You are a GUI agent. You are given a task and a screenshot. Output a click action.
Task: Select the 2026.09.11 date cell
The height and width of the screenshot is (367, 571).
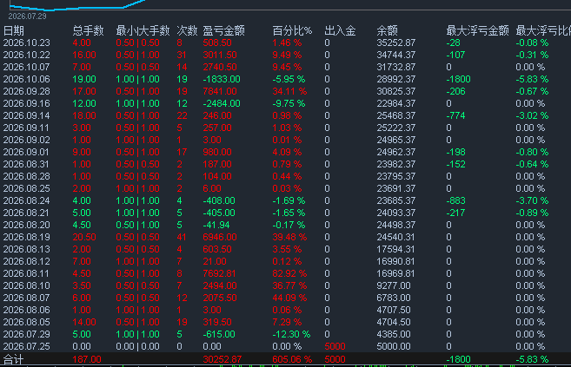coord(27,128)
